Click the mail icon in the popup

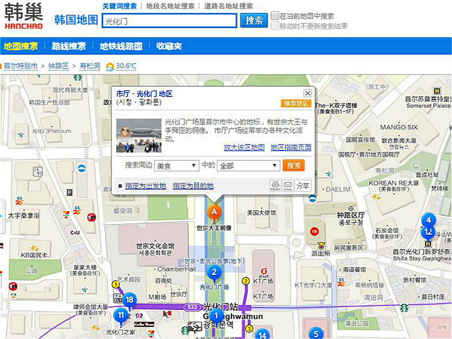(x=288, y=186)
